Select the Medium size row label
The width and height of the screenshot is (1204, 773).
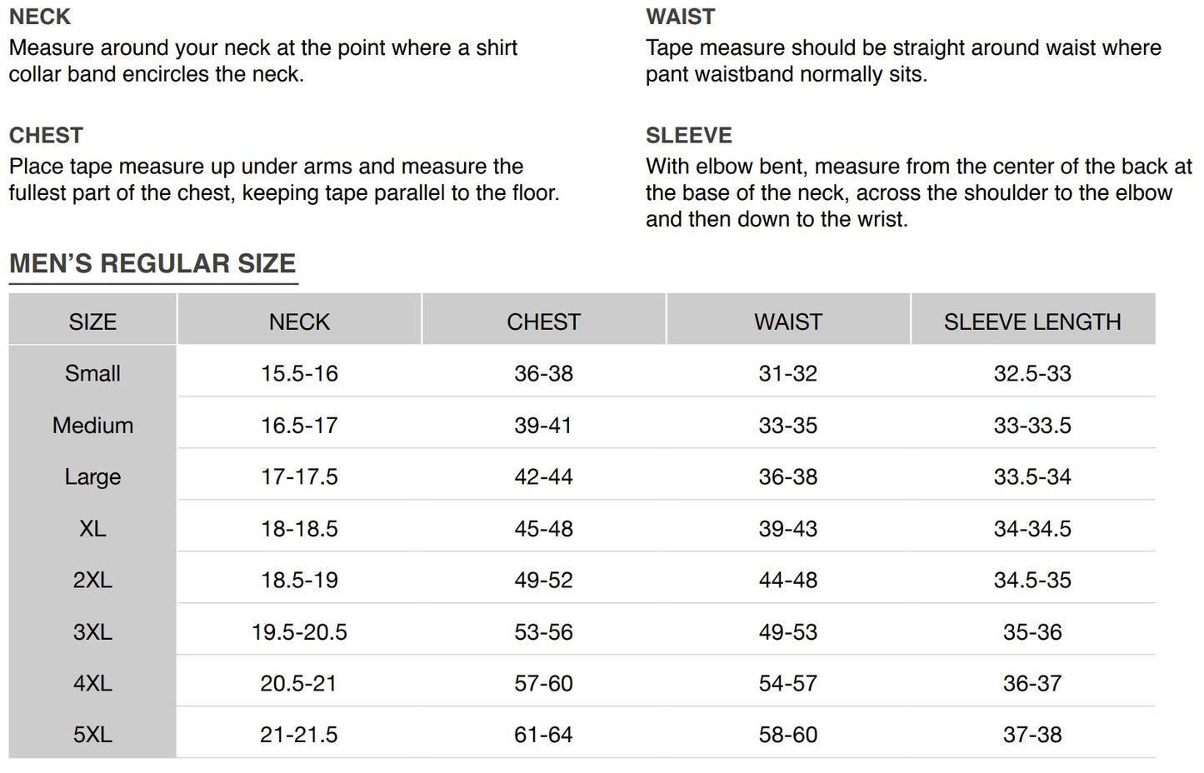[x=92, y=425]
